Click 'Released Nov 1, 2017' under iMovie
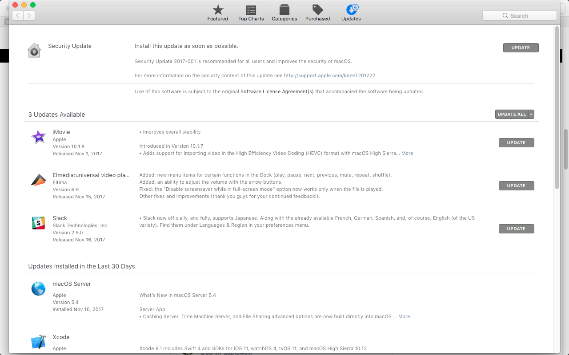The height and width of the screenshot is (355, 569). coord(77,154)
